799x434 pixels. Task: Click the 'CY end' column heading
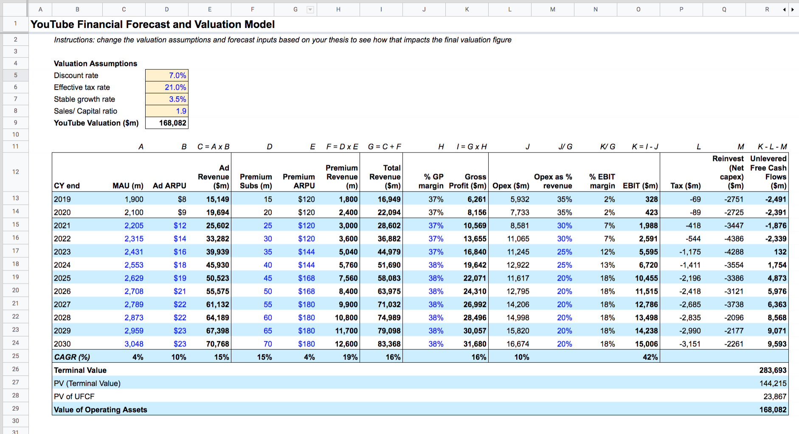[x=67, y=186]
